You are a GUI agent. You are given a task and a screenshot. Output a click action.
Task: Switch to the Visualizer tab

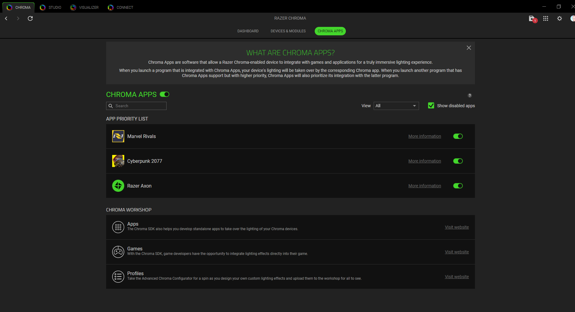point(84,7)
